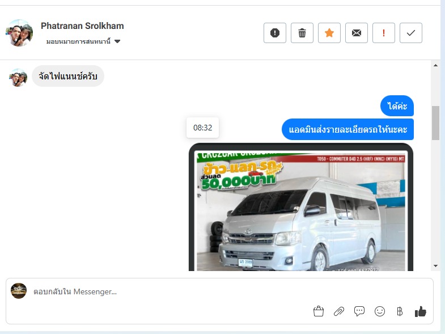Open the shopping bag products icon
Viewport: 445px width, 334px height.
tap(319, 311)
